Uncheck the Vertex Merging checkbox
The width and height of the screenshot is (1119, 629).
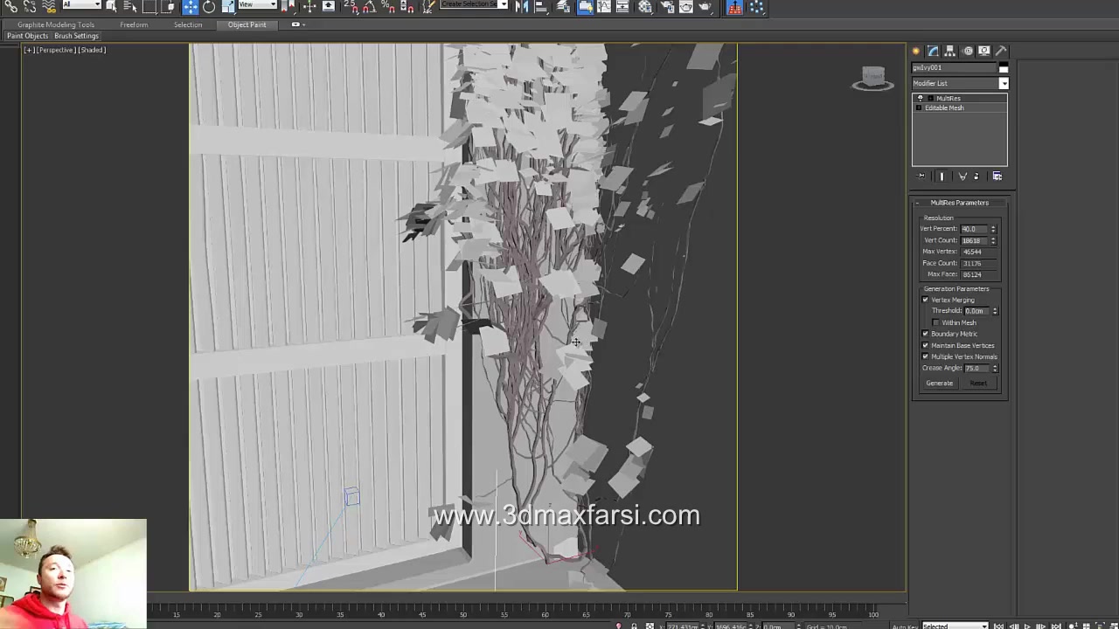tap(925, 300)
